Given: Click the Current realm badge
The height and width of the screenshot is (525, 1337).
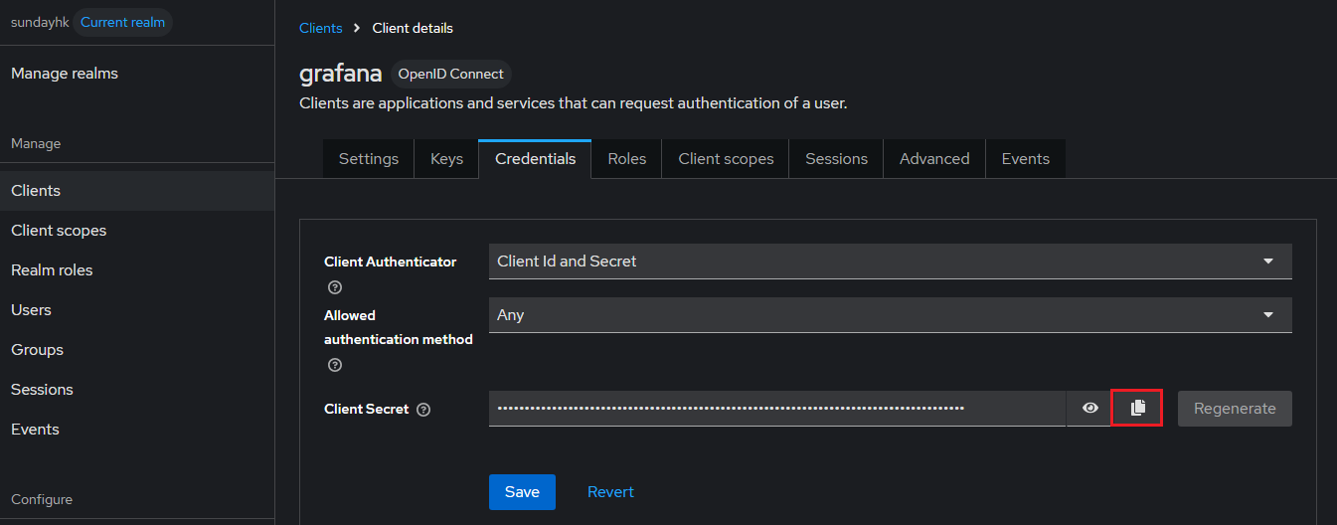Looking at the screenshot, I should (122, 22).
